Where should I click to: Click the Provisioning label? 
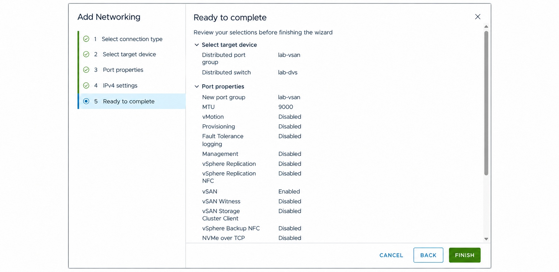[218, 127]
